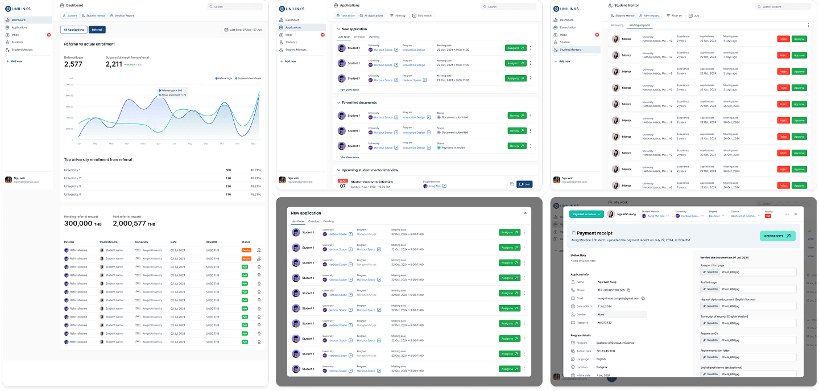Click the copy icon beside the Join button
Image resolution: width=819 pixels, height=391 pixels.
click(512, 184)
